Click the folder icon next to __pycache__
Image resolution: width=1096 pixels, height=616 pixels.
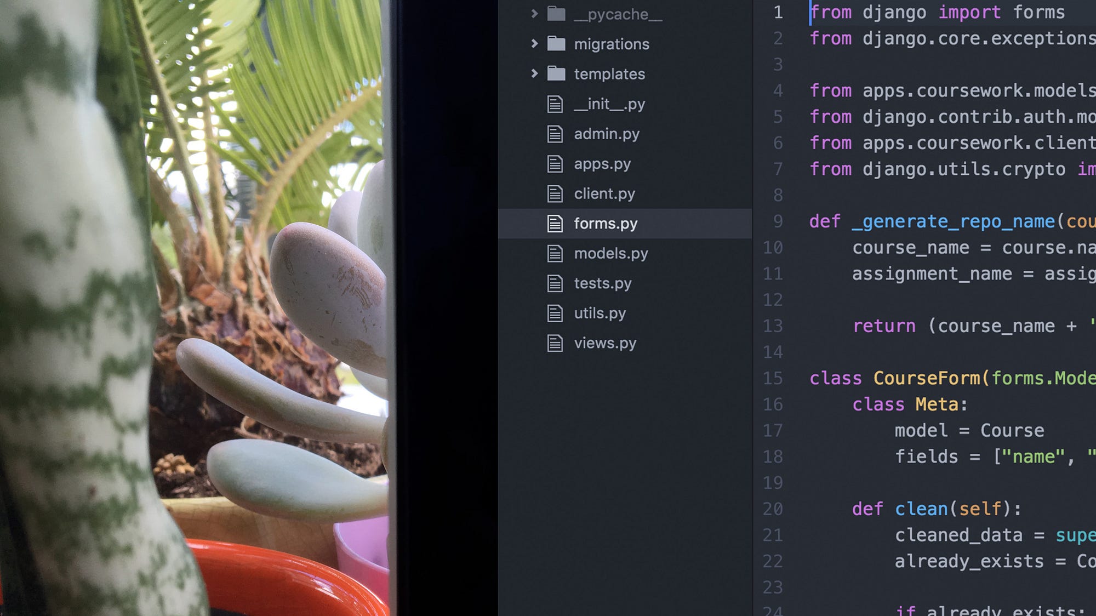[x=556, y=14]
